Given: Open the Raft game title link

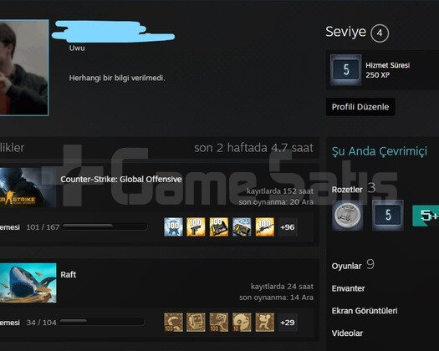Looking at the screenshot, I should click(x=69, y=274).
